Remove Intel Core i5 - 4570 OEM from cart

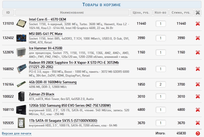click(x=198, y=24)
